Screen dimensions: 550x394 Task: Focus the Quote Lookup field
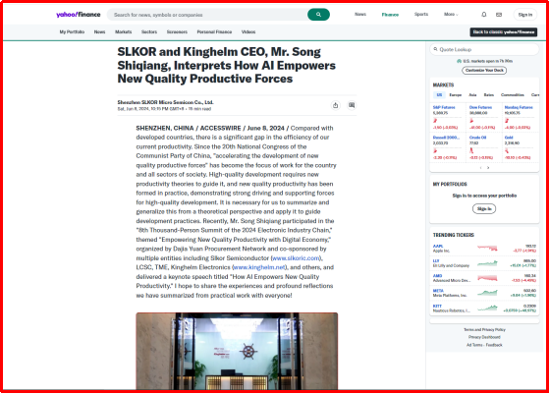click(484, 49)
